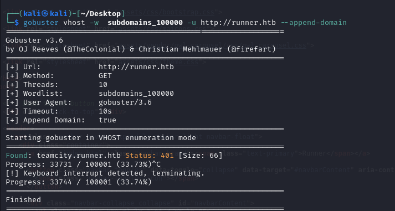Click the http://runner.htb URL in command
395x211 pixels.
(238, 23)
